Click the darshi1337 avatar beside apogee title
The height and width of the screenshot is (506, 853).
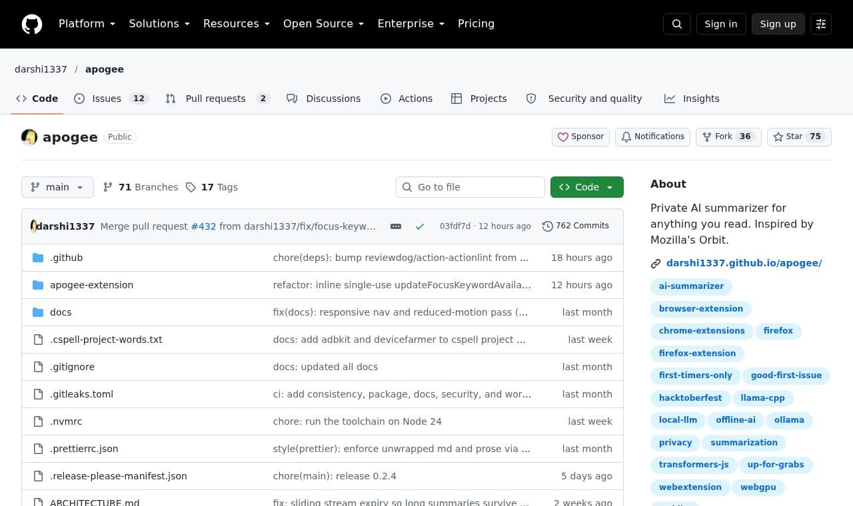point(29,137)
